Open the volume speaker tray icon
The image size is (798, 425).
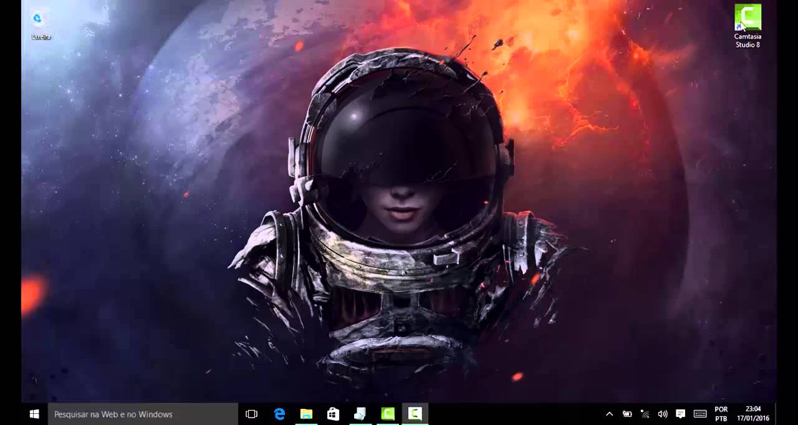click(x=663, y=414)
